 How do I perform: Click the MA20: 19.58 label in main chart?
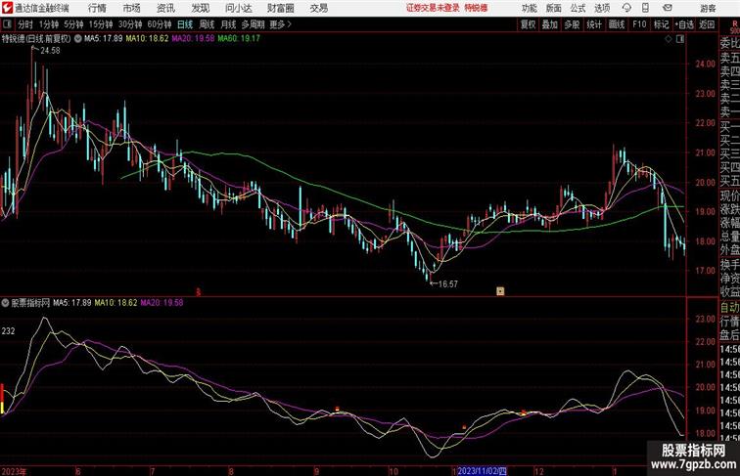(x=193, y=39)
